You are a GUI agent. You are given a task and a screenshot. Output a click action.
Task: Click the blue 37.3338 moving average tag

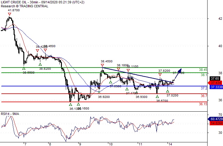(x=216, y=87)
